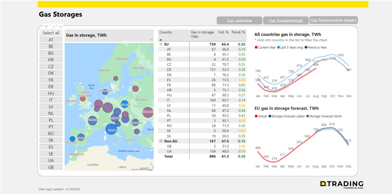Click the UA slicer button

tap(51, 160)
